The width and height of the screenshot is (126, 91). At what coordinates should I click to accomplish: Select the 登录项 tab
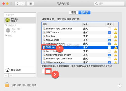84,13
